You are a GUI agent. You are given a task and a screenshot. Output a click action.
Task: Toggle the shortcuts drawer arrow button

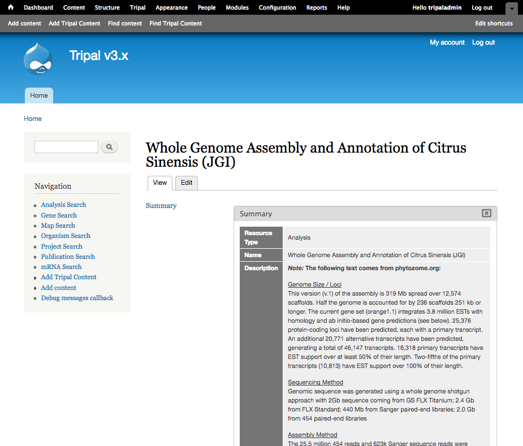511,8
